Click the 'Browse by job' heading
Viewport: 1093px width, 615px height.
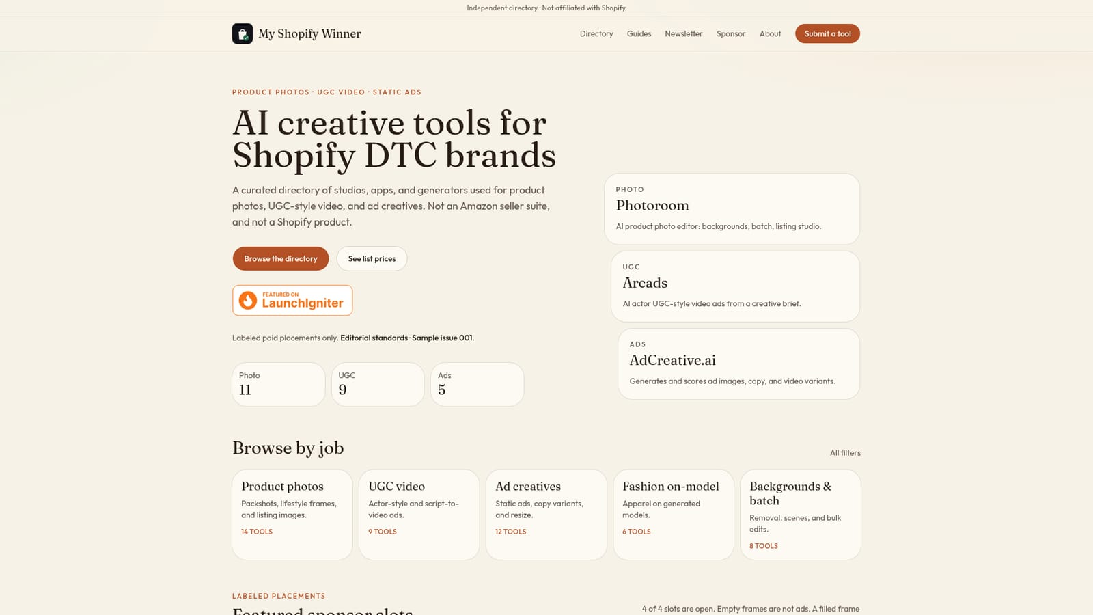288,448
